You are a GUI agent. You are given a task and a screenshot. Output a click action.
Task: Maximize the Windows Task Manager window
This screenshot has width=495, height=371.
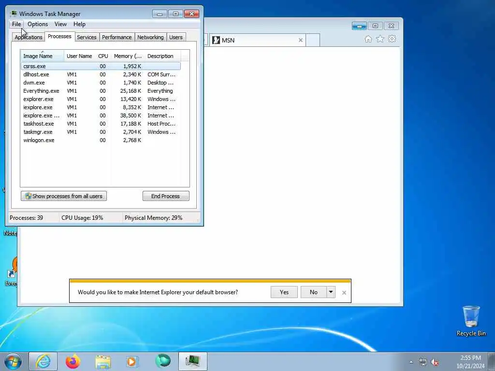175,14
